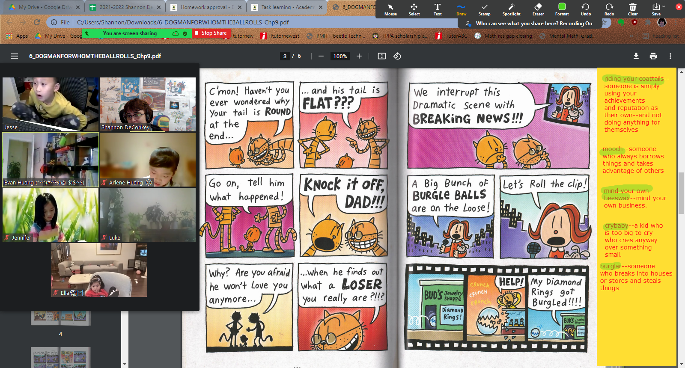Edit the PDF page number field
685x368 pixels.
tap(285, 56)
